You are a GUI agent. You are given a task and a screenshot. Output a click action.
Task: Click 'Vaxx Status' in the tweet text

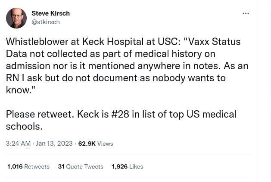[x=214, y=42]
